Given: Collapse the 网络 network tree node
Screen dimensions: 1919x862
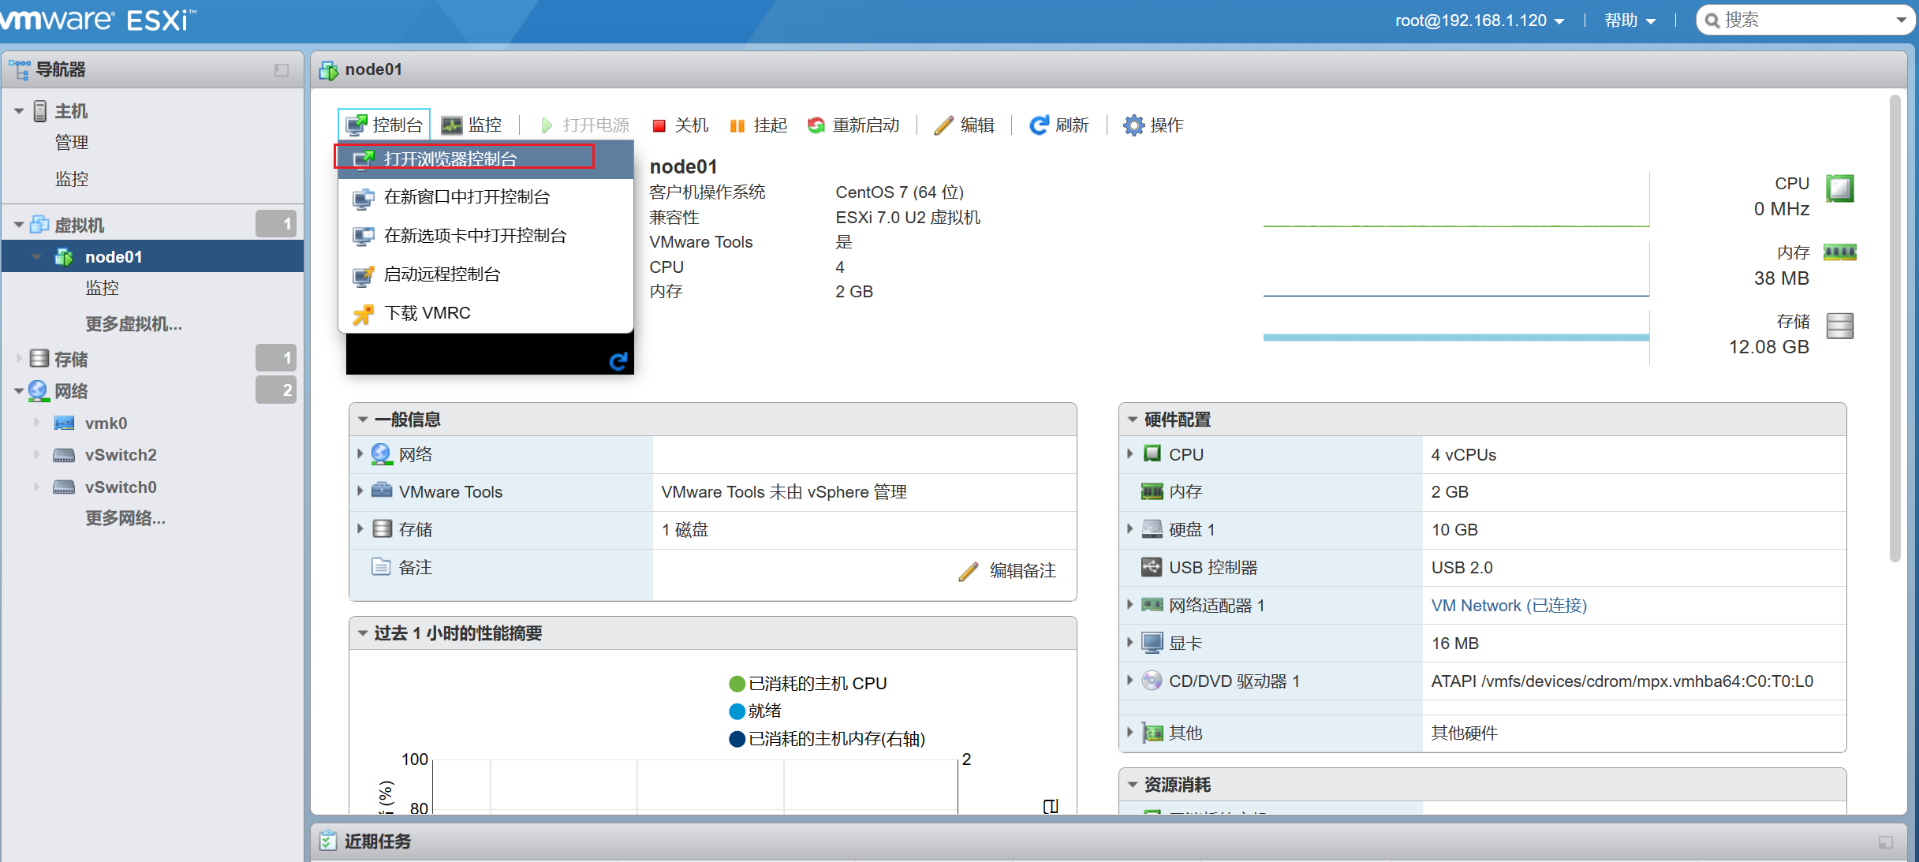Looking at the screenshot, I should pyautogui.click(x=19, y=391).
